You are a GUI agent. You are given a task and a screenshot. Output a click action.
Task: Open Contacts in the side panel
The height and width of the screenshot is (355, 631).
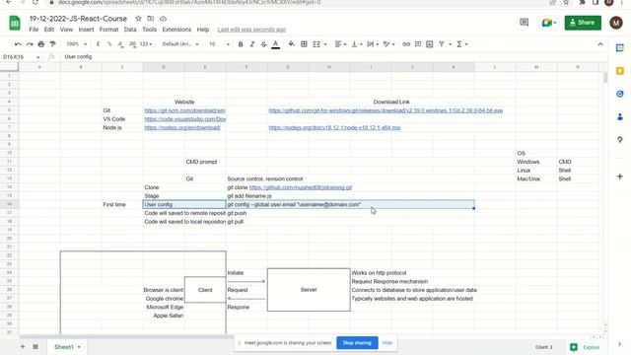pos(620,116)
